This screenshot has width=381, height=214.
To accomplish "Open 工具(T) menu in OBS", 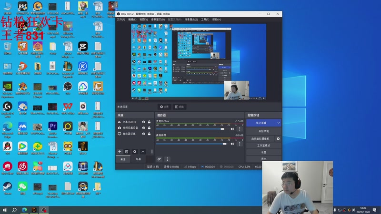I will pyautogui.click(x=205, y=19).
